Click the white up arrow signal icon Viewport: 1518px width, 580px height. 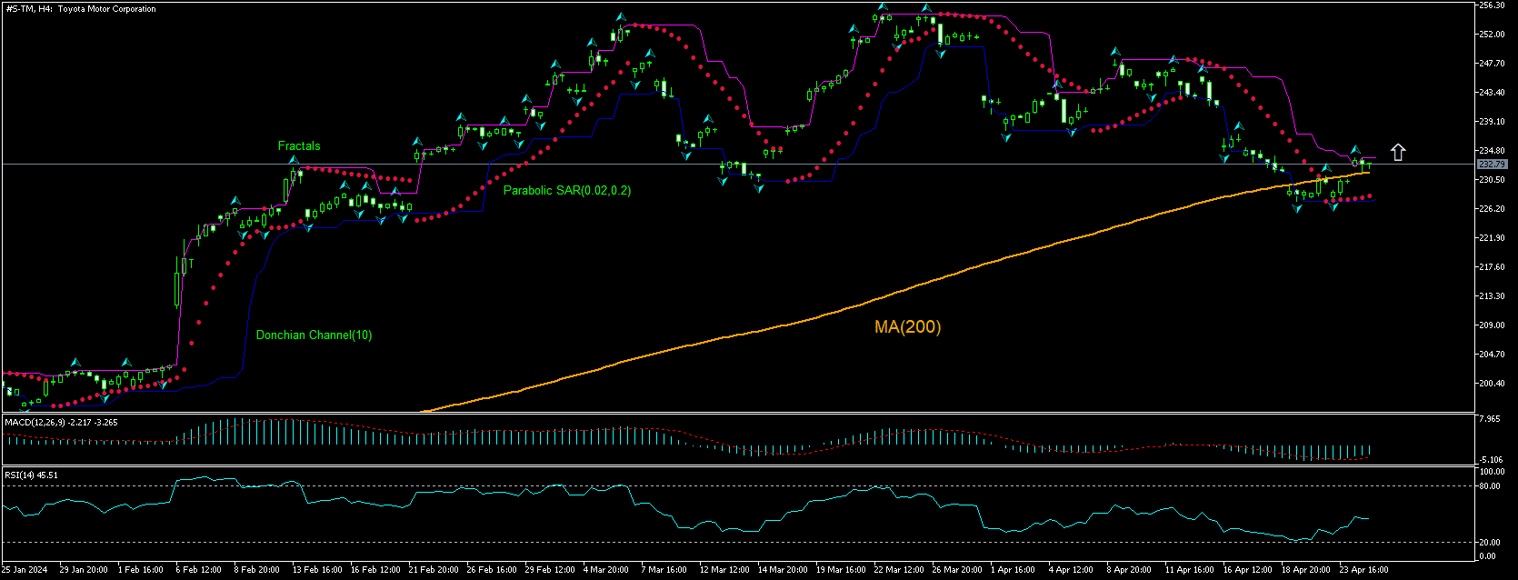point(1398,153)
